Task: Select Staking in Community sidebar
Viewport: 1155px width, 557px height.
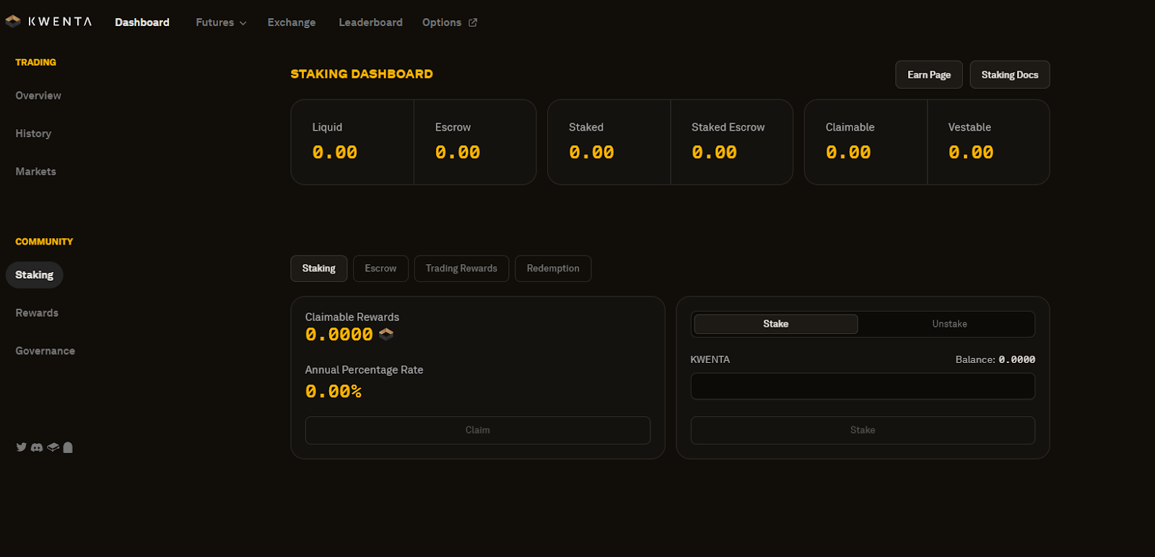Action: click(x=35, y=275)
